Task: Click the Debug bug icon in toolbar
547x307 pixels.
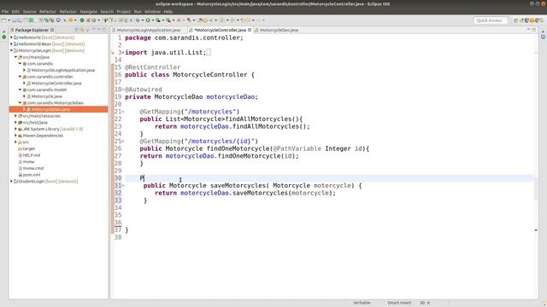Action: point(138,20)
